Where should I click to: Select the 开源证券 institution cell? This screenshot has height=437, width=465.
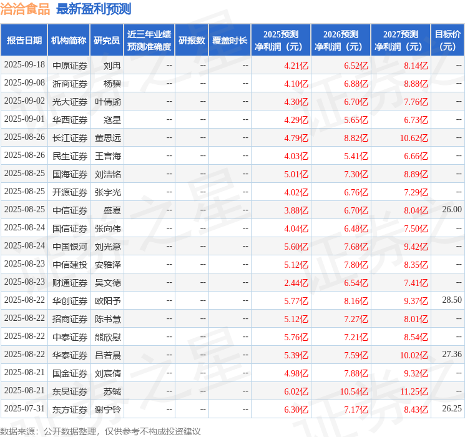[70, 192]
